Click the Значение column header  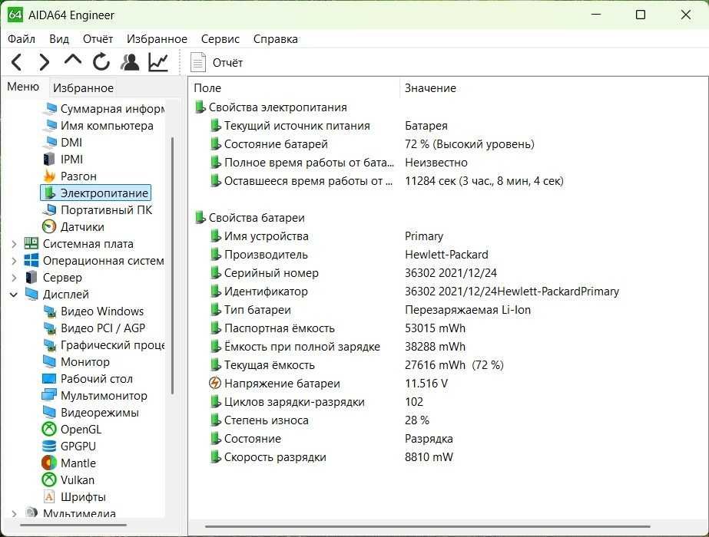point(430,88)
